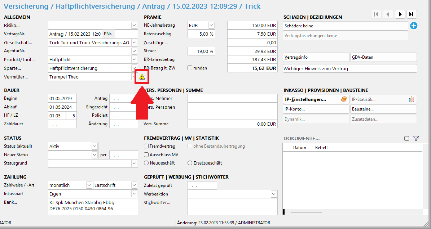
Task: Open the EUR currency dropdown
Action: (211, 26)
